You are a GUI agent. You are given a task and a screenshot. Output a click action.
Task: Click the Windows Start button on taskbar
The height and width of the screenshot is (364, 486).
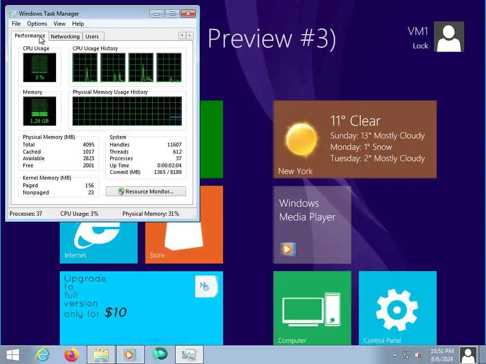[13, 355]
